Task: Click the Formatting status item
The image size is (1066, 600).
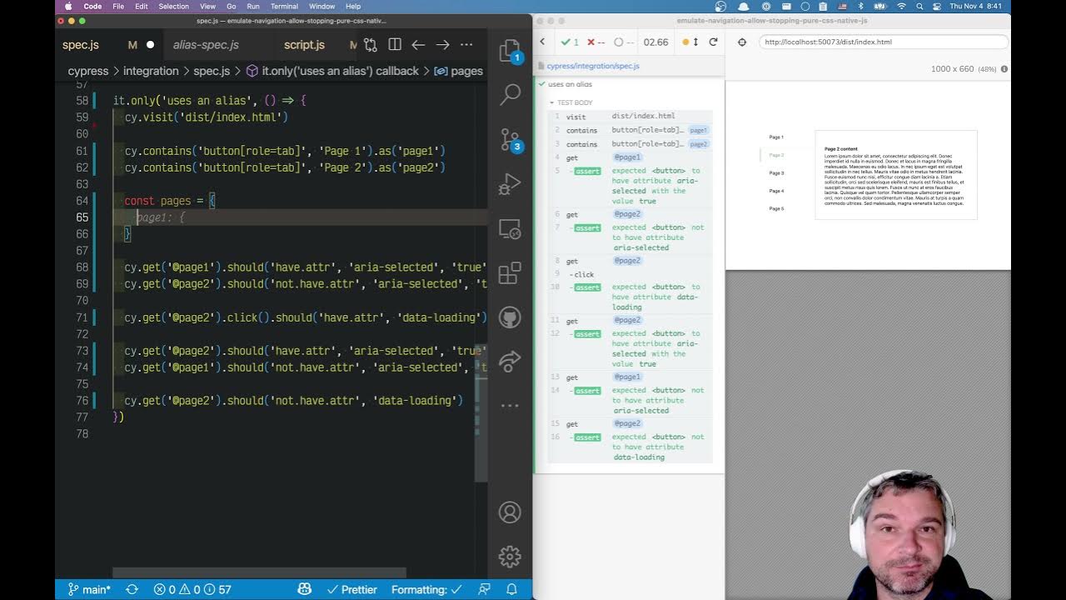Action: point(427,589)
